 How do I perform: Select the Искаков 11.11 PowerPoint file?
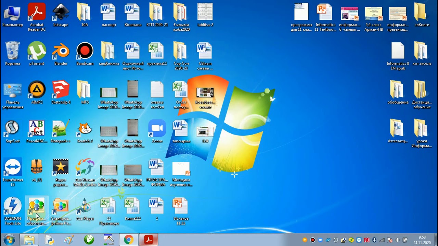181,211
